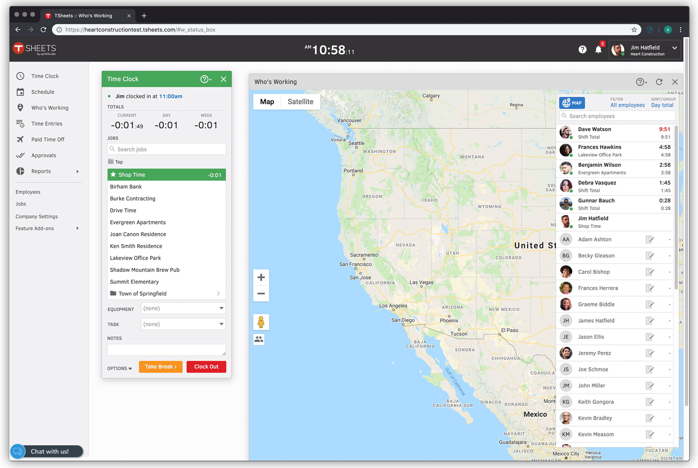Go back with browser back arrow
Viewport: 698px width, 468px height.
pyautogui.click(x=18, y=29)
